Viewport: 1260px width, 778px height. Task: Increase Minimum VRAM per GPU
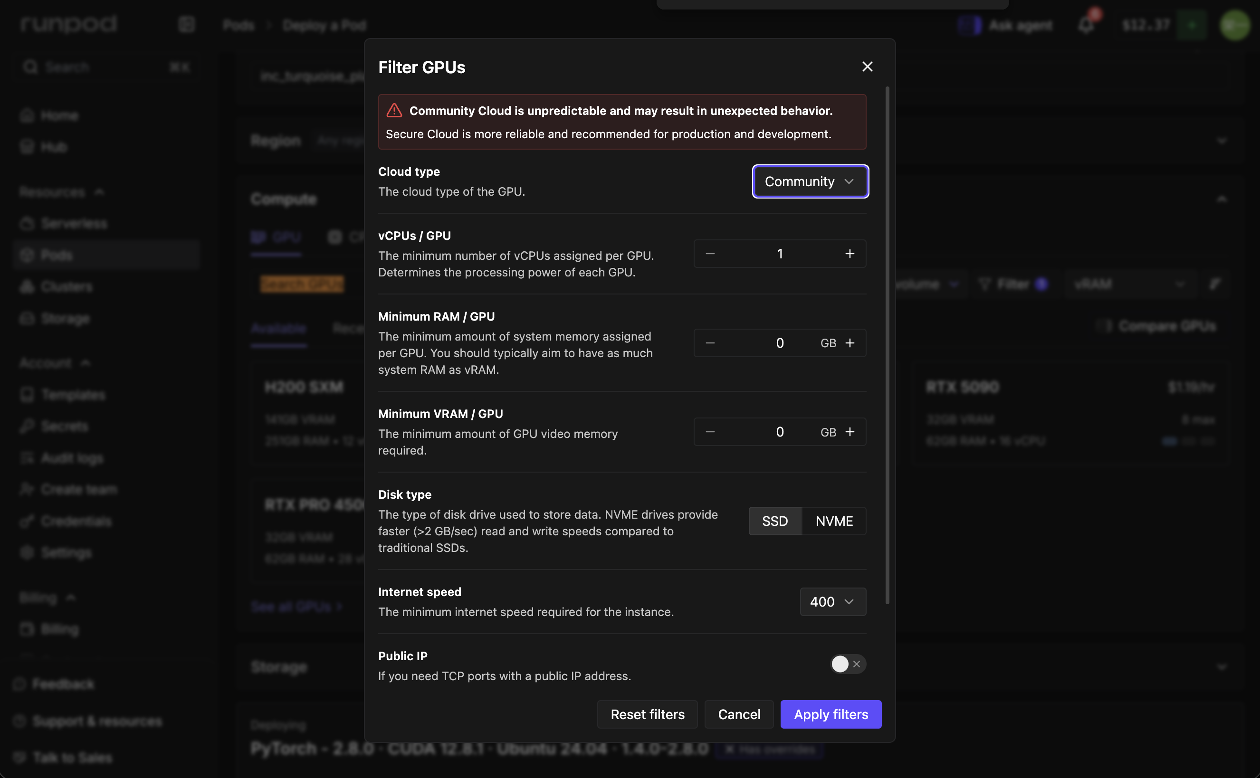pyautogui.click(x=850, y=432)
